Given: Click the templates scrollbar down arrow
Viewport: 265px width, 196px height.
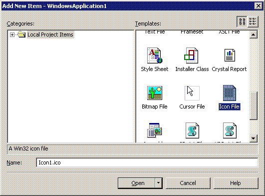Looking at the screenshot, I should coord(253,138).
